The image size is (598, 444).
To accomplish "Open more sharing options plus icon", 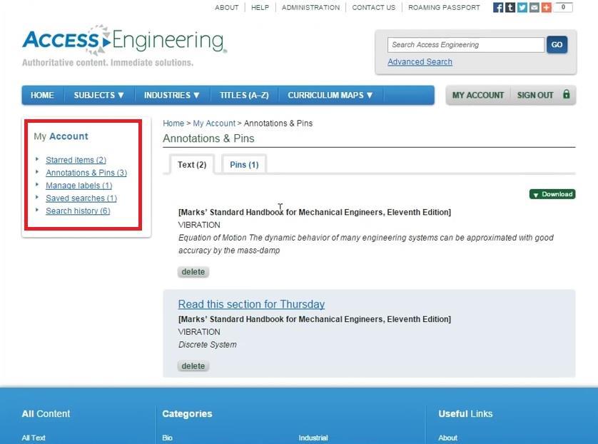I will (x=546, y=7).
